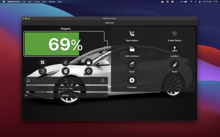
Task: Click the car icon below the fan icon
Action: 42,71
